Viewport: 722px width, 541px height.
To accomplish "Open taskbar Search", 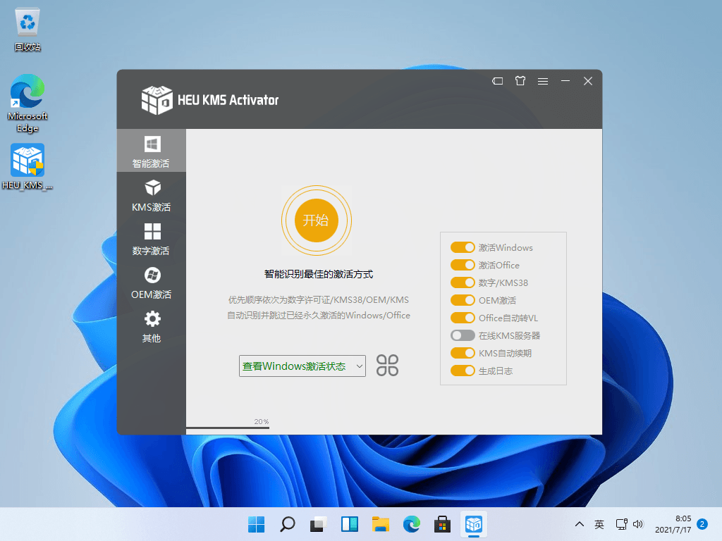I will pos(288,524).
